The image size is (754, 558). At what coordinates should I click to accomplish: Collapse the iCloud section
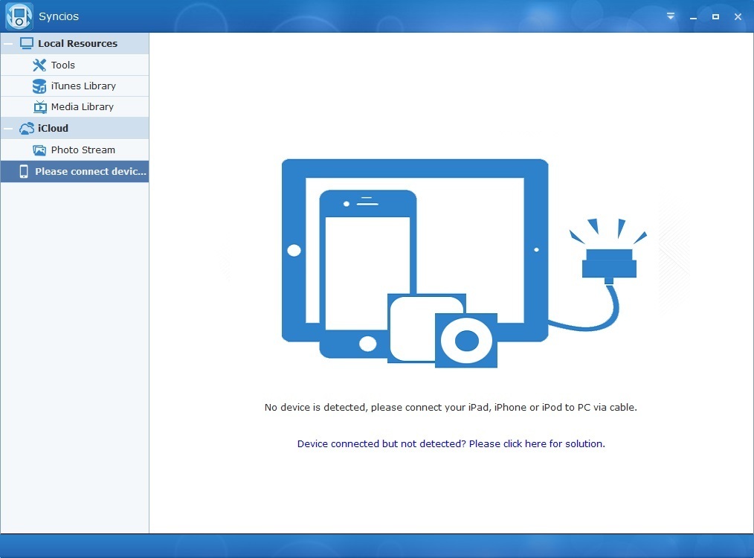(7, 127)
